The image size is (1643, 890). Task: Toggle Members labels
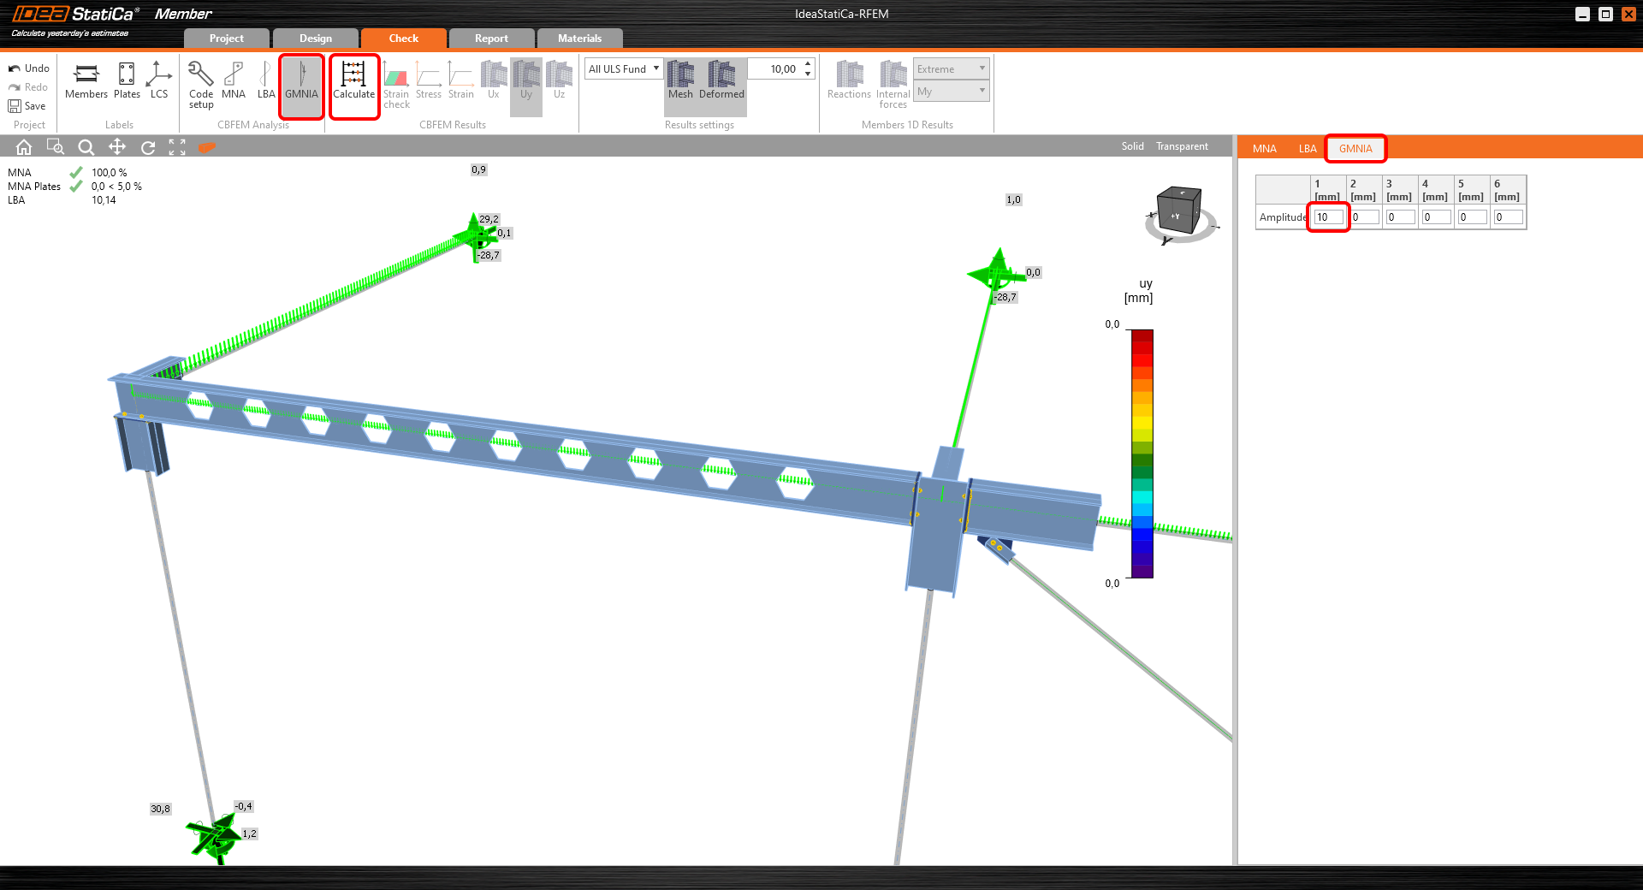86,82
